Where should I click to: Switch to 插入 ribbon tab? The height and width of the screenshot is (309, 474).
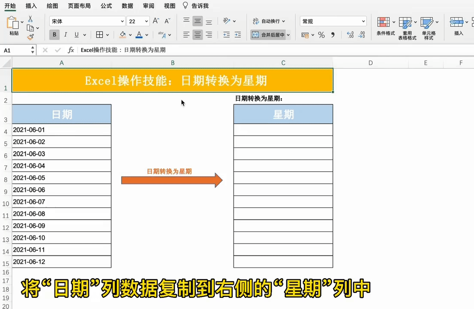[31, 6]
